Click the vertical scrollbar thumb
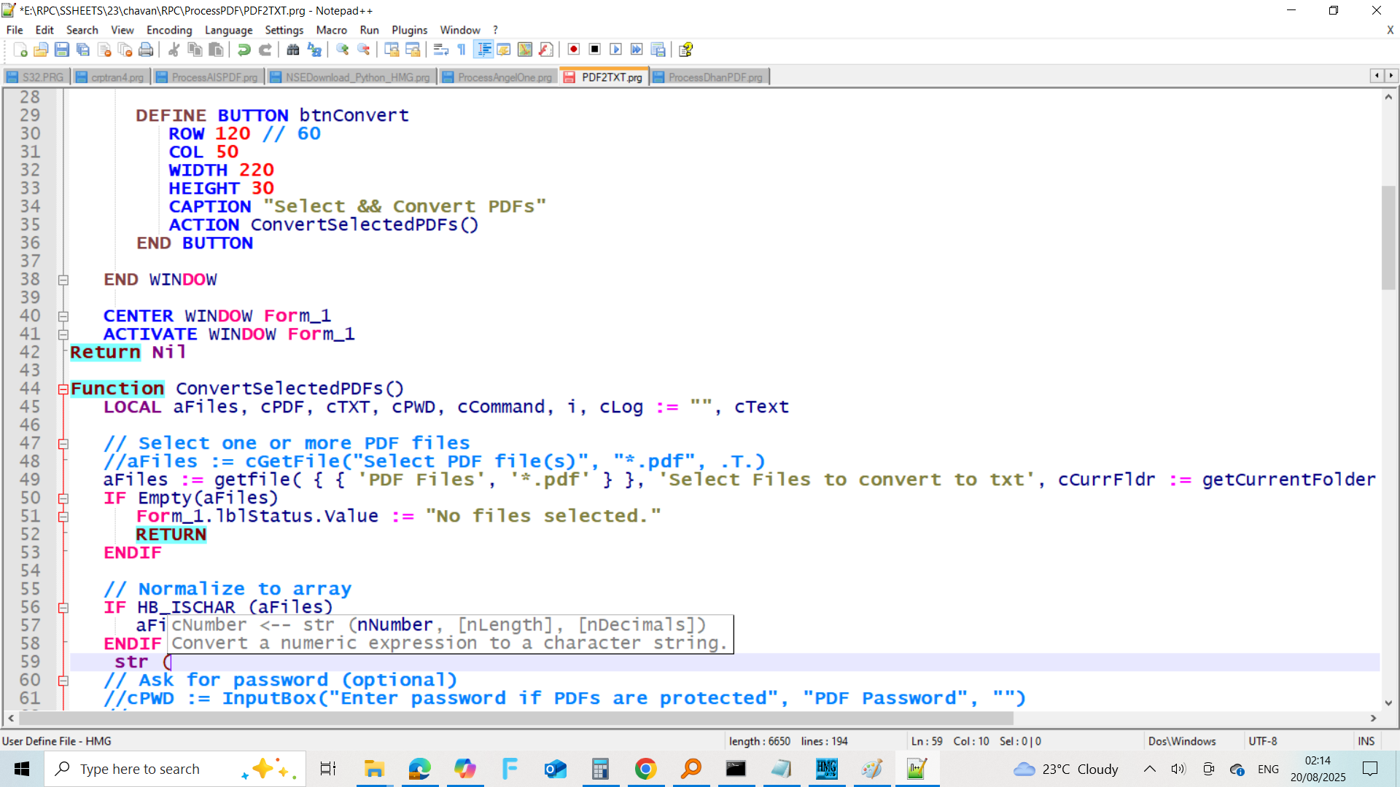 [1388, 238]
